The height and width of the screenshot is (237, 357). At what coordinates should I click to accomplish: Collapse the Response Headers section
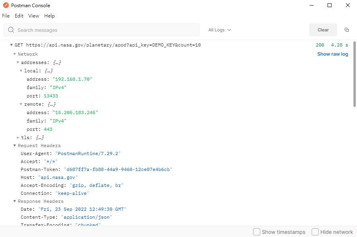coord(15,201)
